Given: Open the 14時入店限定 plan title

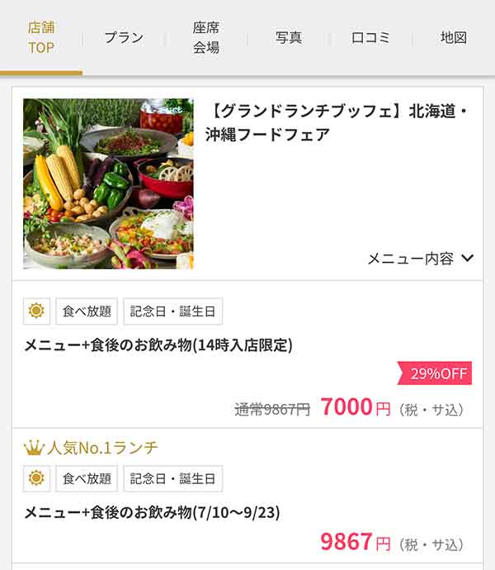Looking at the screenshot, I should click(158, 345).
